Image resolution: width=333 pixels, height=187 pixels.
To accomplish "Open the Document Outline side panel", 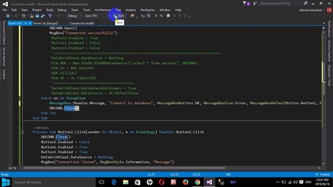I will coord(4,33).
